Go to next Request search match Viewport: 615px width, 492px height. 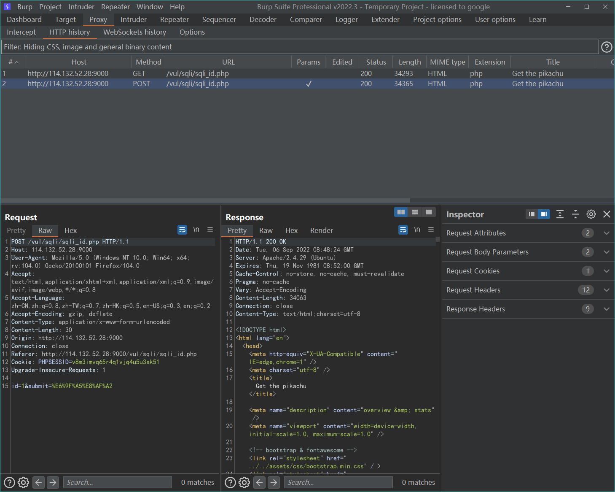(x=53, y=482)
